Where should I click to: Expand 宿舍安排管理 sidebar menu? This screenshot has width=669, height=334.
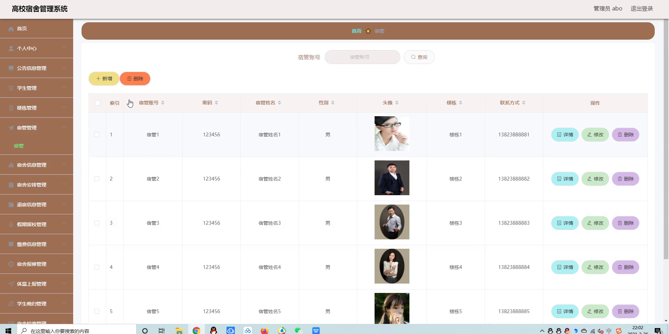[x=37, y=185]
